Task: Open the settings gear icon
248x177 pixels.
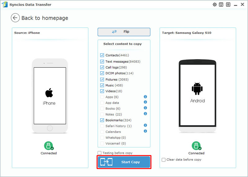Action: coord(215,5)
